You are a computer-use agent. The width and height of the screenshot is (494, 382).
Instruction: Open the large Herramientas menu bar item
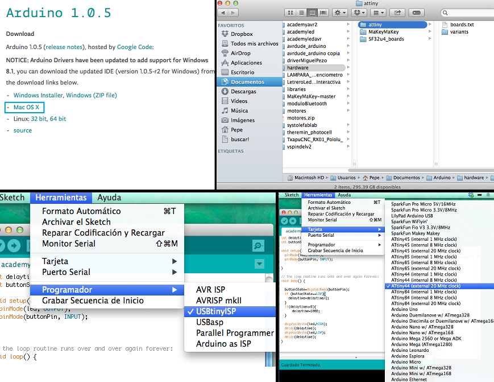point(61,198)
